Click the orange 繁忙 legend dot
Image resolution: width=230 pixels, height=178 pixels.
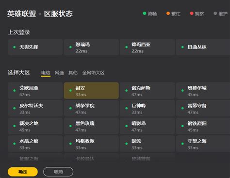pos(168,13)
